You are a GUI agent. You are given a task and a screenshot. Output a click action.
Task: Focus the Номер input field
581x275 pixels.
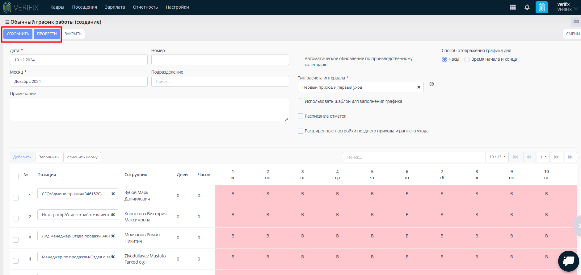click(x=220, y=60)
